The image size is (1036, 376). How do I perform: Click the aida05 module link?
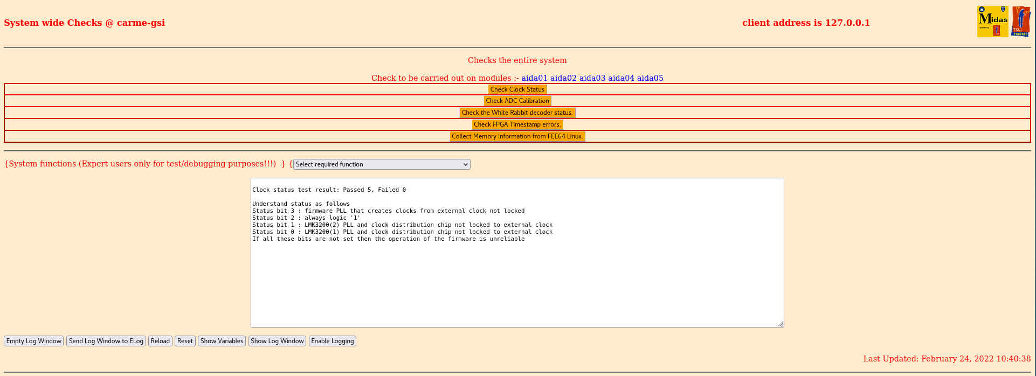[x=650, y=78]
